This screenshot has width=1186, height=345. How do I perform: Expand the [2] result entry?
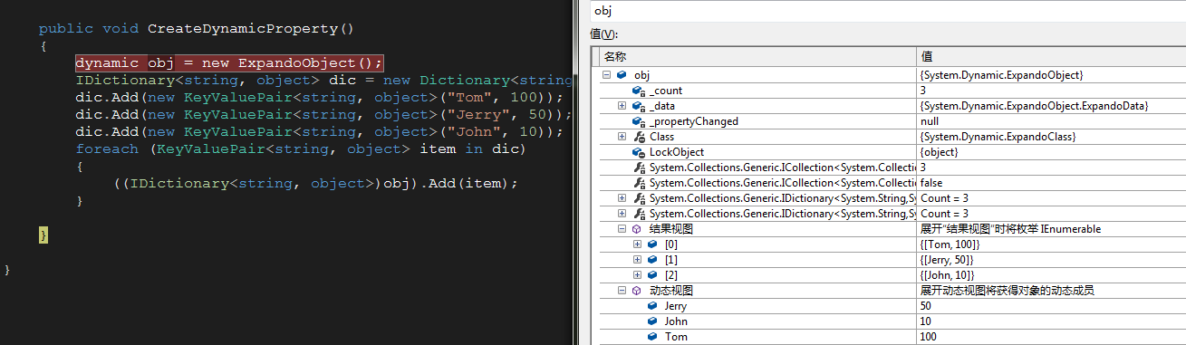coord(637,275)
